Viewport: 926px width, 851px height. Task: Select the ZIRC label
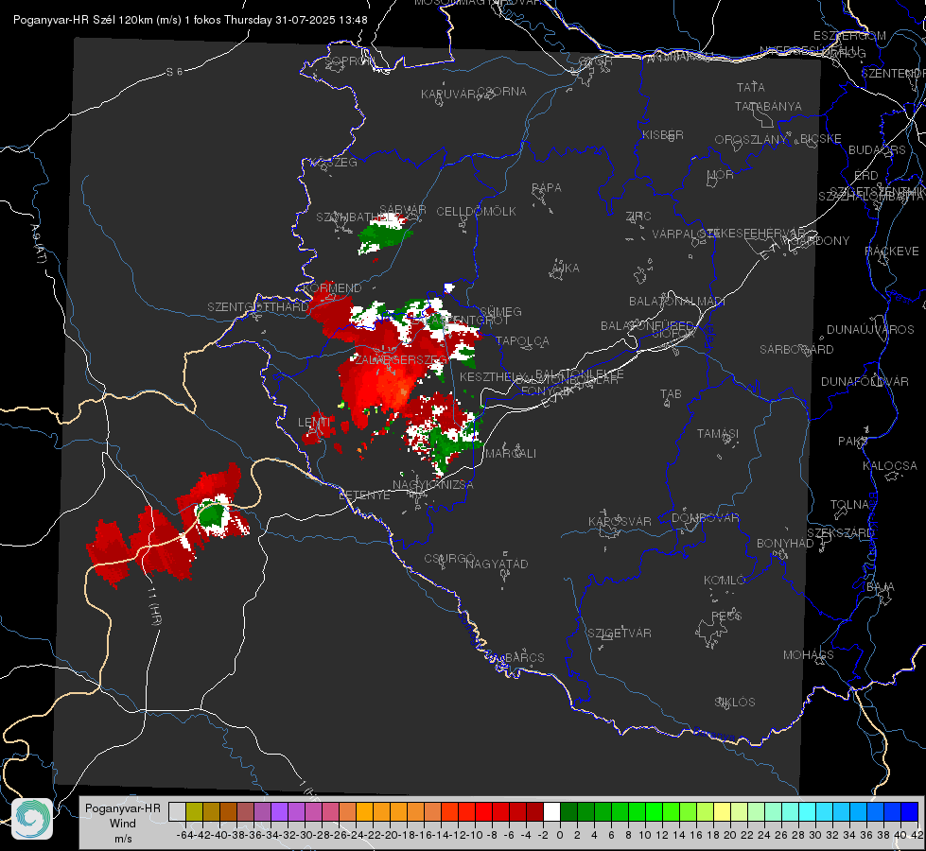(638, 217)
